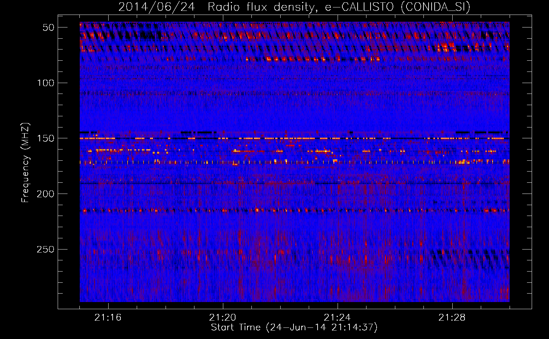The image size is (549, 339).
Task: Click the 50 frequency tick label
Action: point(49,27)
